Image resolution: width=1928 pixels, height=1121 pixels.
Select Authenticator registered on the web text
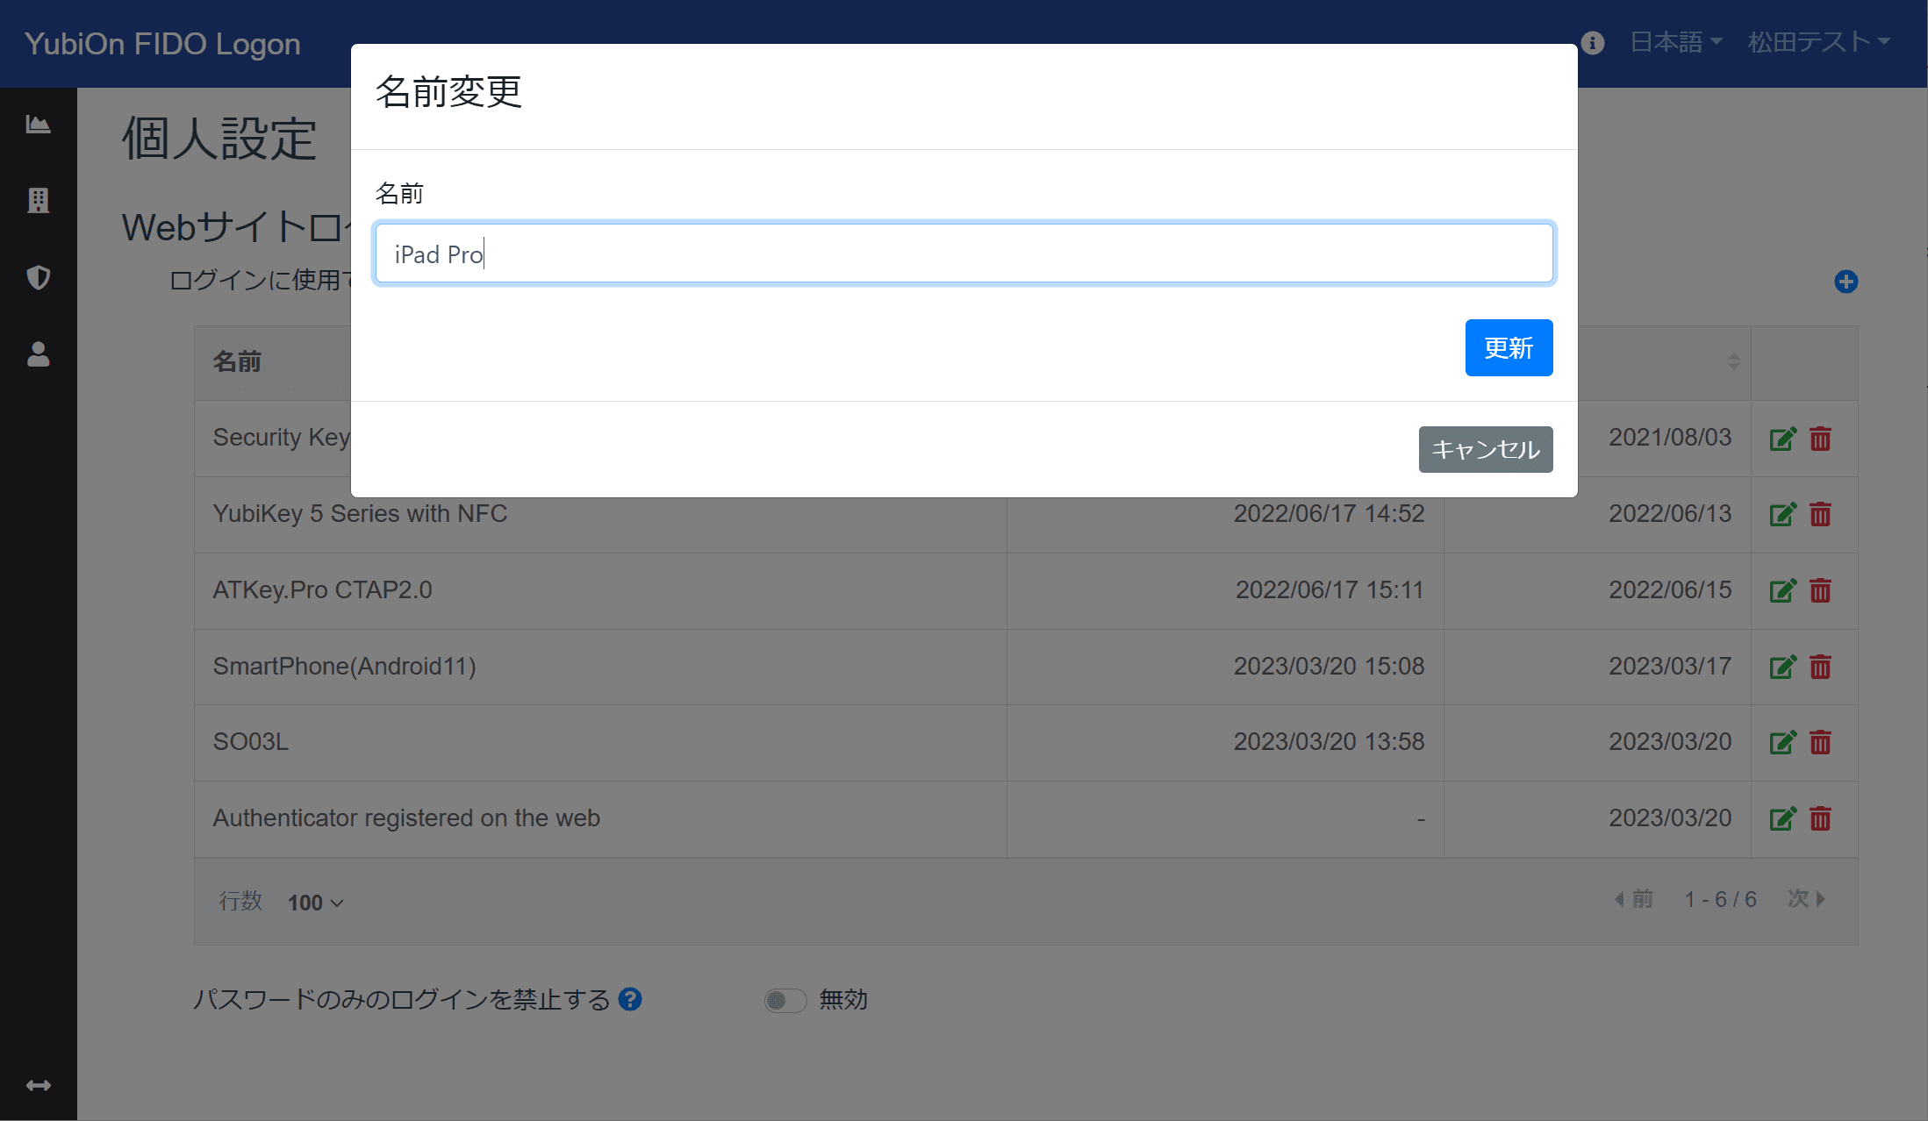point(406,818)
